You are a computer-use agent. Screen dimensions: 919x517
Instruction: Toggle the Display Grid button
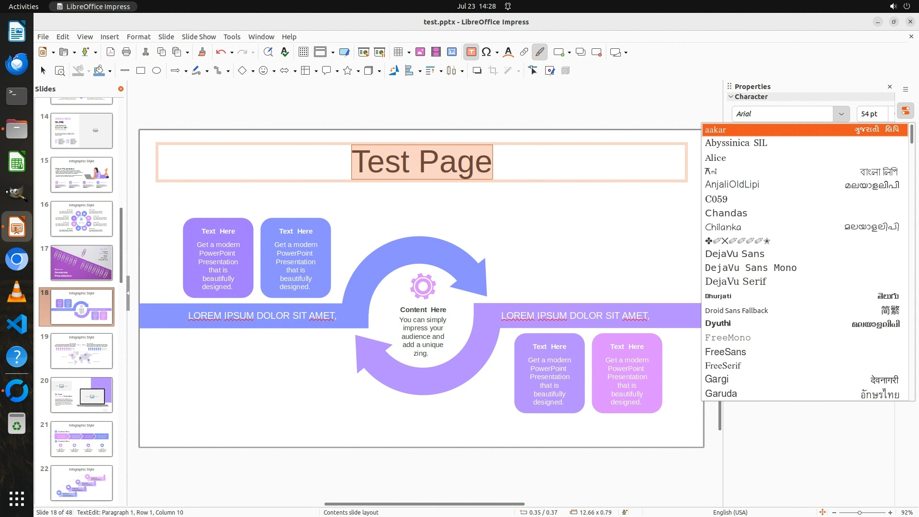coord(303,52)
